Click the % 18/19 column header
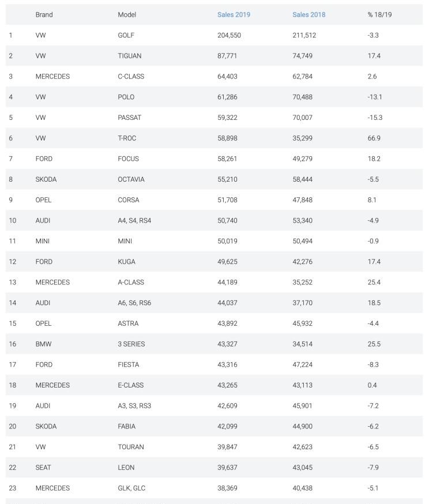 click(x=379, y=14)
